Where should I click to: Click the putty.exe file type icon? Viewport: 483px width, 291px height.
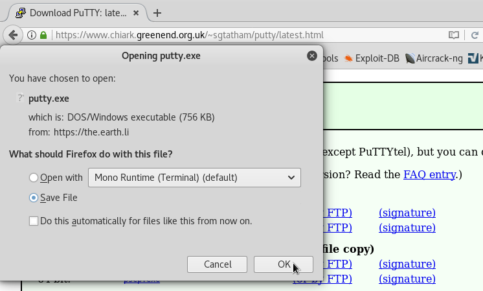click(20, 98)
